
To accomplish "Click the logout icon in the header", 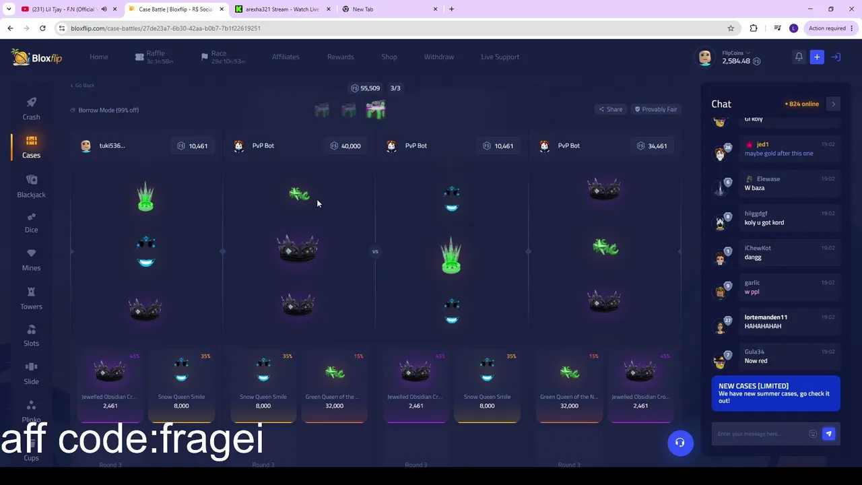I will click(836, 57).
